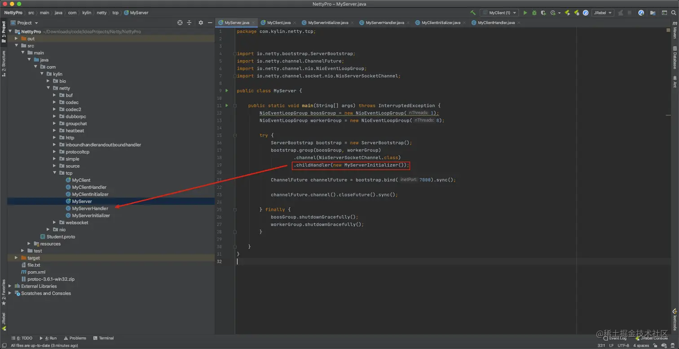Expand the out folder
Viewport: 679px width, 349px height.
point(17,39)
